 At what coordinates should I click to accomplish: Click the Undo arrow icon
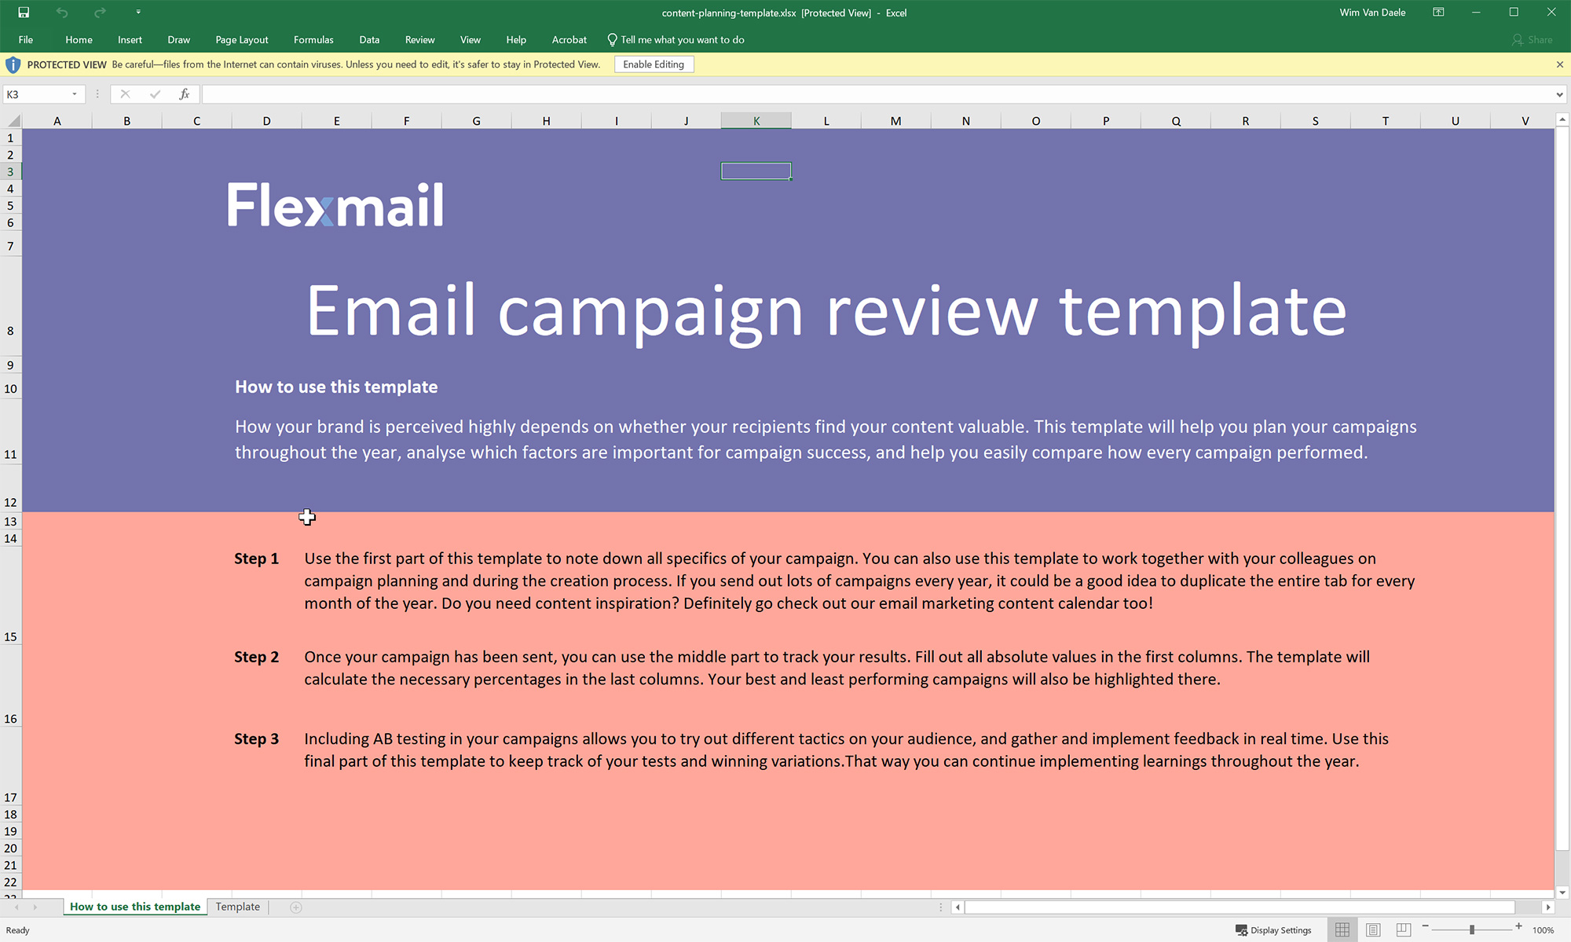[x=62, y=13]
